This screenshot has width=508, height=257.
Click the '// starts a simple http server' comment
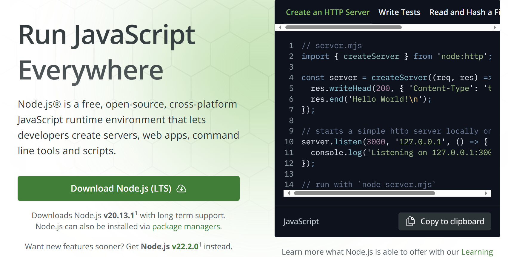pyautogui.click(x=396, y=131)
